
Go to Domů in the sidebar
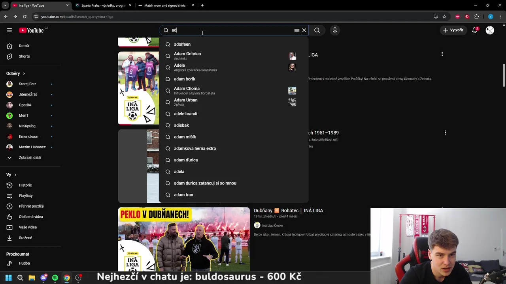click(30, 46)
